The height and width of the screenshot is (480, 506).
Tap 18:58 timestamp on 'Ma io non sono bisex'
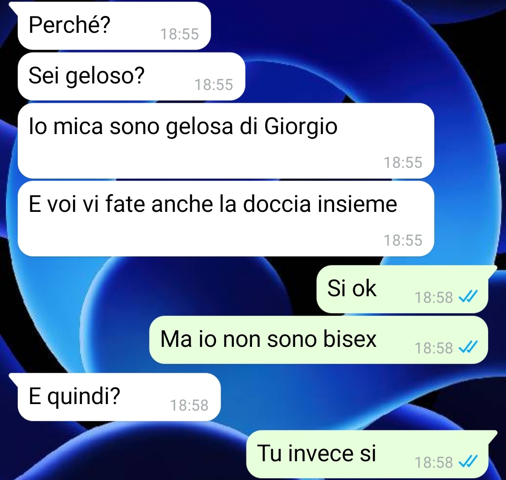tap(434, 348)
